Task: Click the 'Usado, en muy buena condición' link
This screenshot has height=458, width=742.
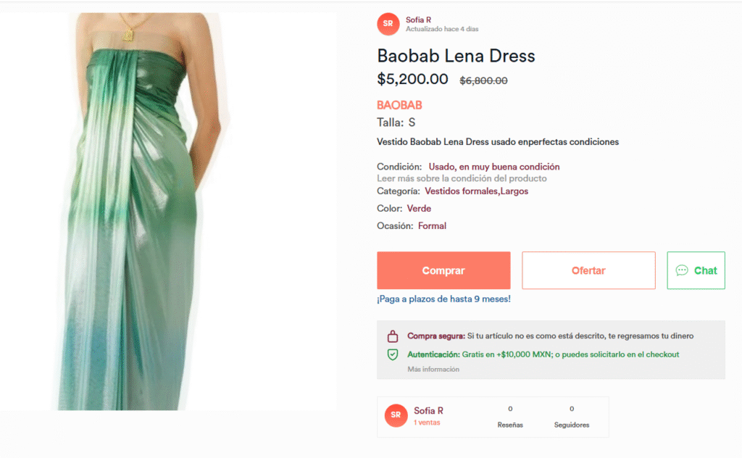Action: tap(493, 167)
